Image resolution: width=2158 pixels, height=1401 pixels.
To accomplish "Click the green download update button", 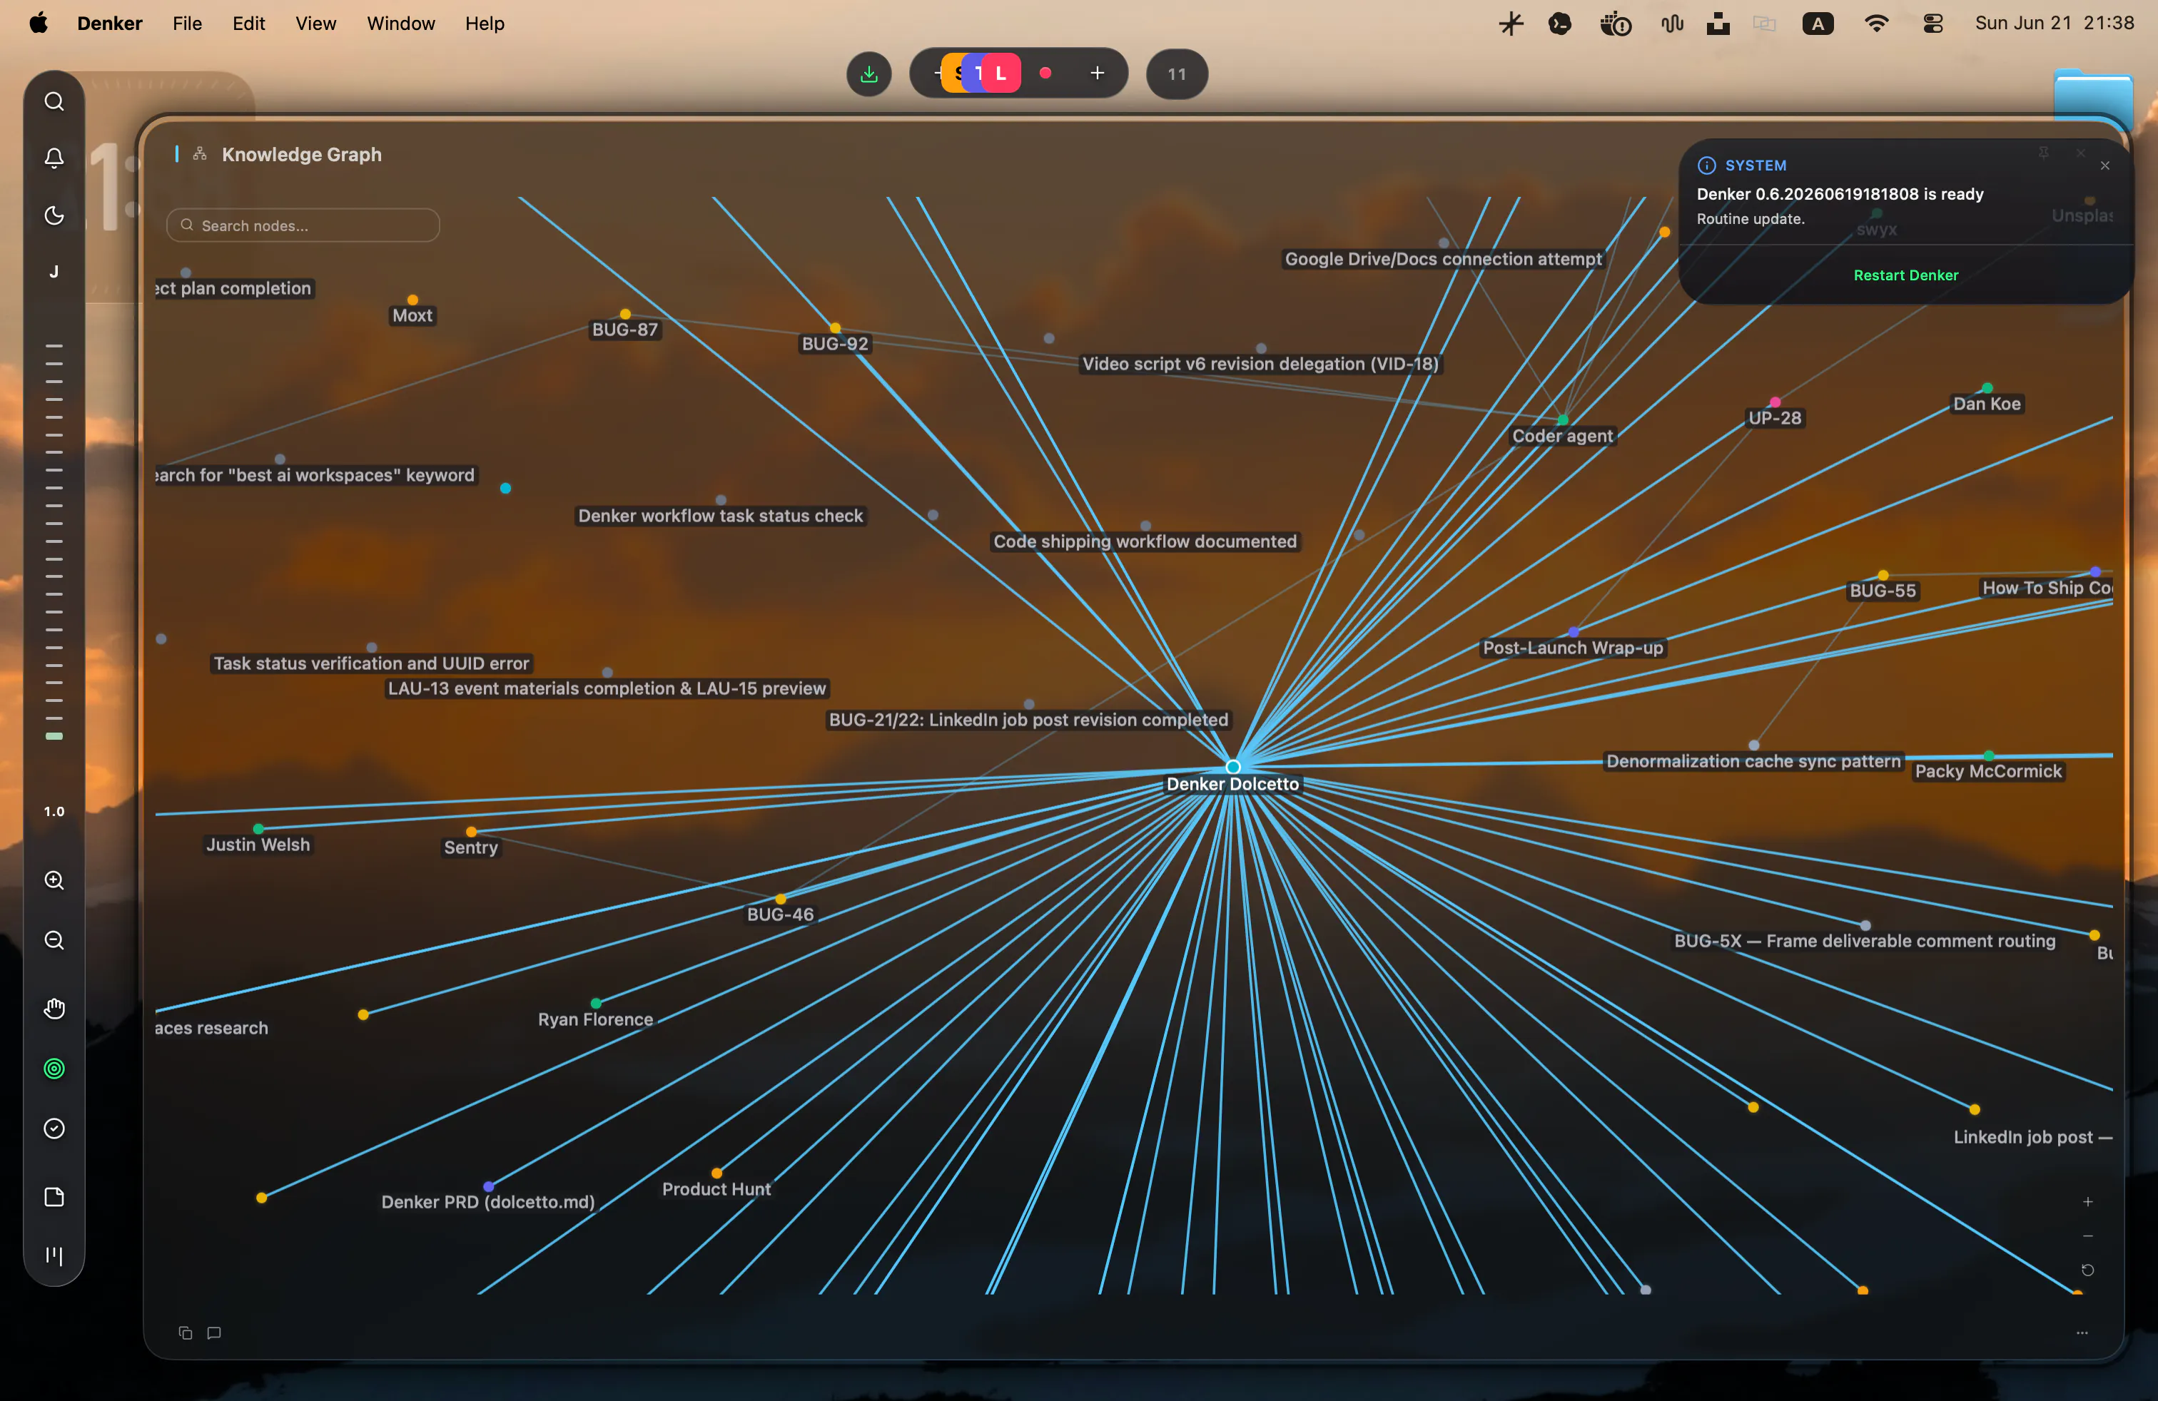I will click(868, 74).
